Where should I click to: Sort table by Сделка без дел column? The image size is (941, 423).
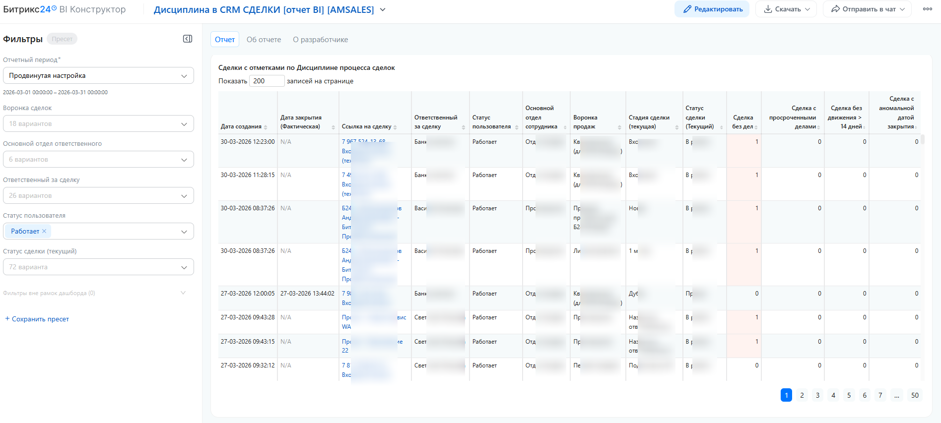(756, 127)
